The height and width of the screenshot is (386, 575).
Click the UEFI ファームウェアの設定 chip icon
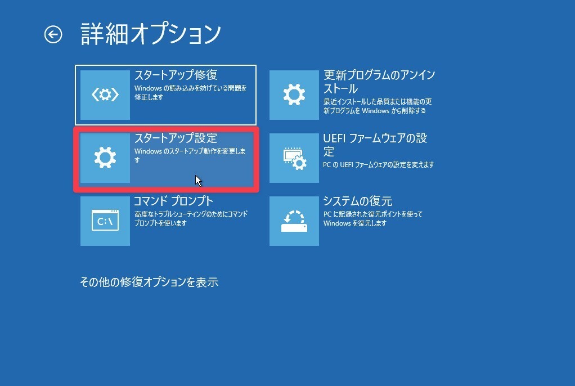point(294,158)
